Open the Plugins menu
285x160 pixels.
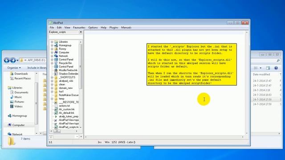pyautogui.click(x=114, y=28)
